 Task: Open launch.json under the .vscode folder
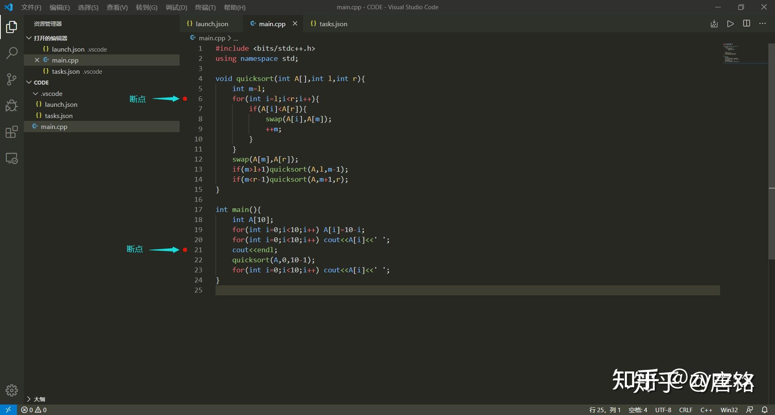(102, 104)
